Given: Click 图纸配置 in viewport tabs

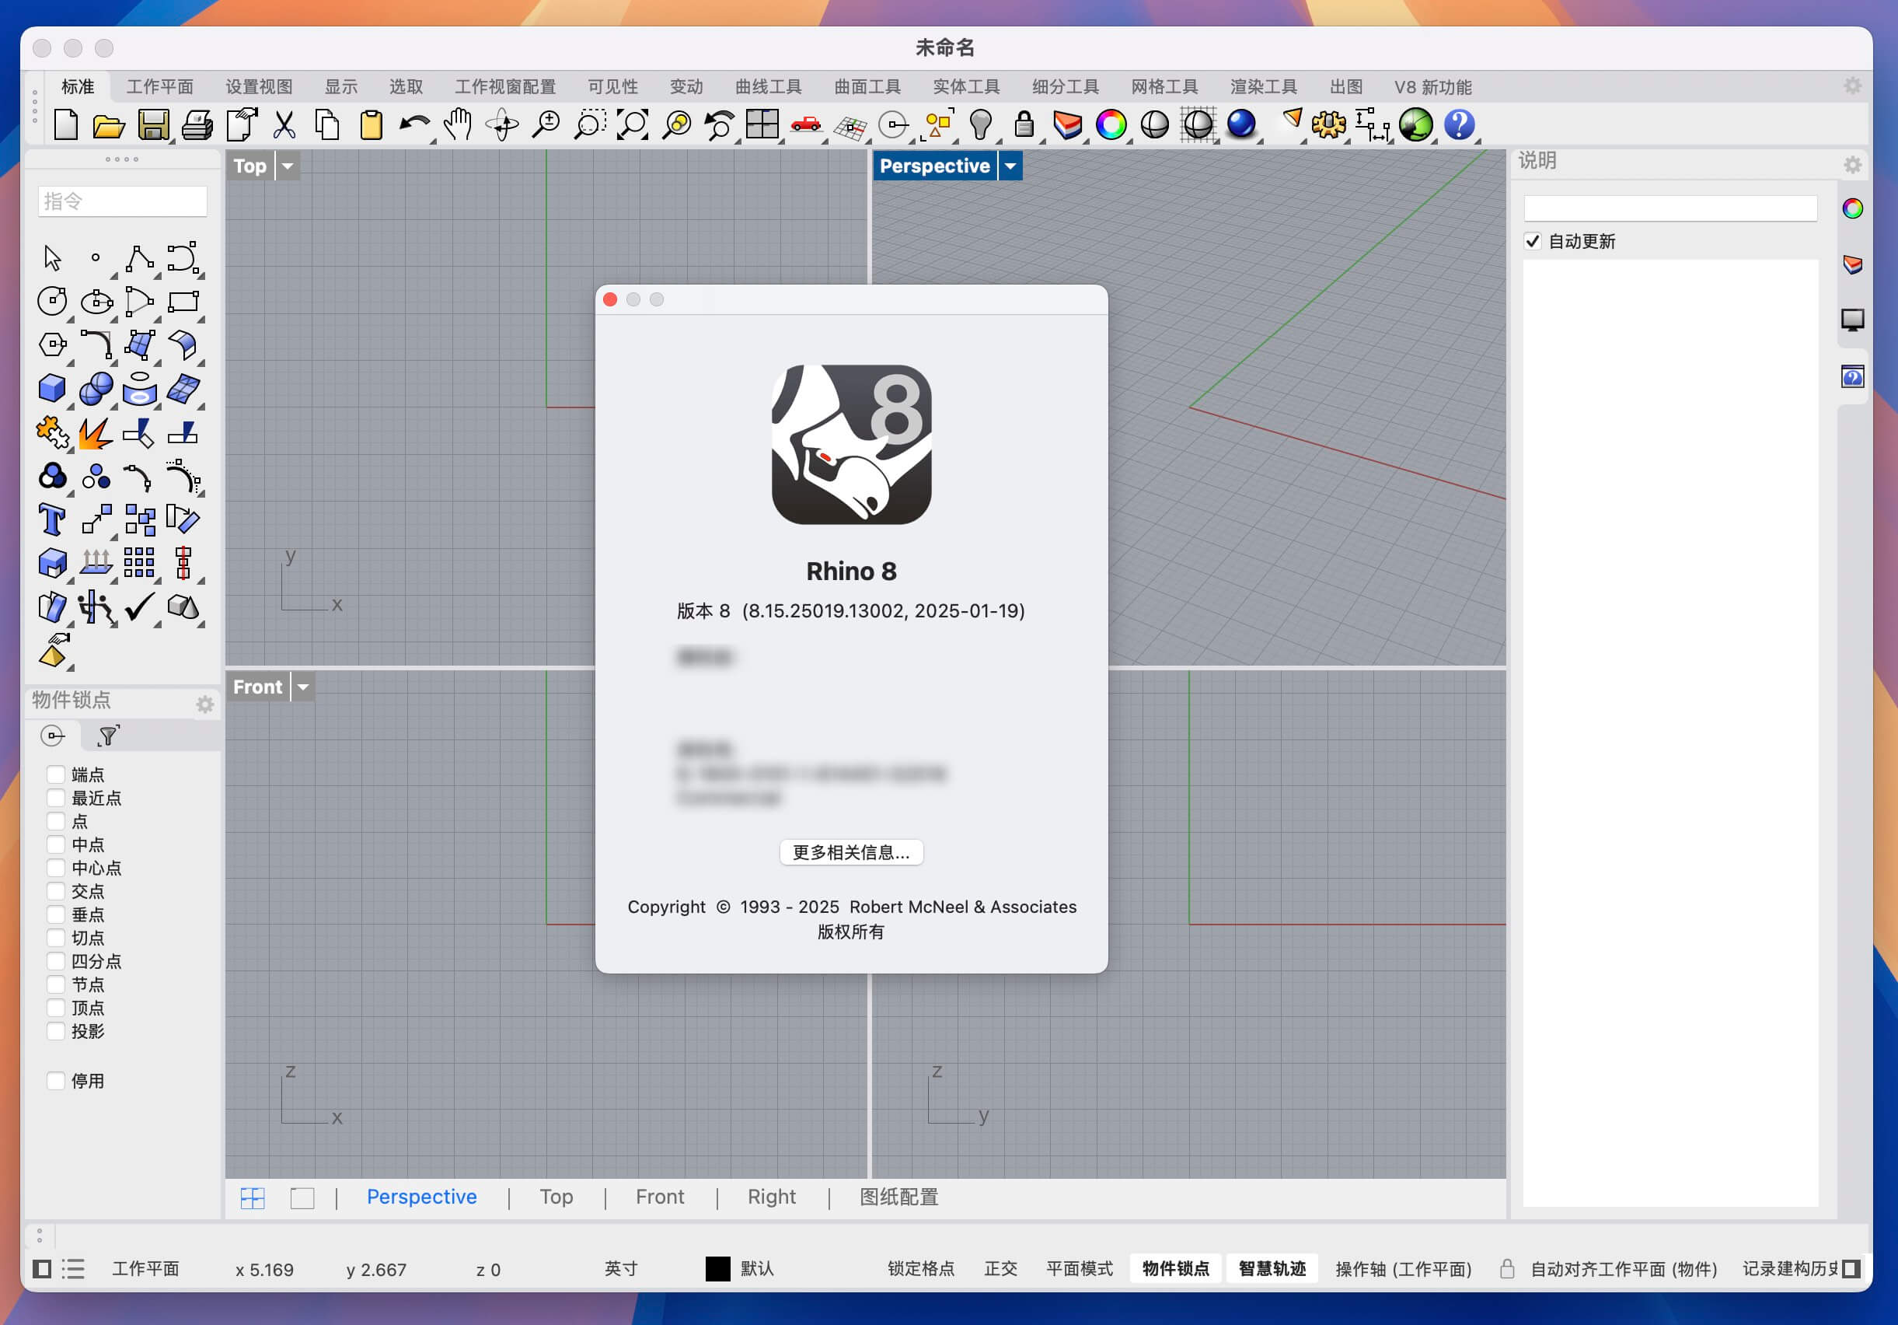Looking at the screenshot, I should coord(898,1196).
